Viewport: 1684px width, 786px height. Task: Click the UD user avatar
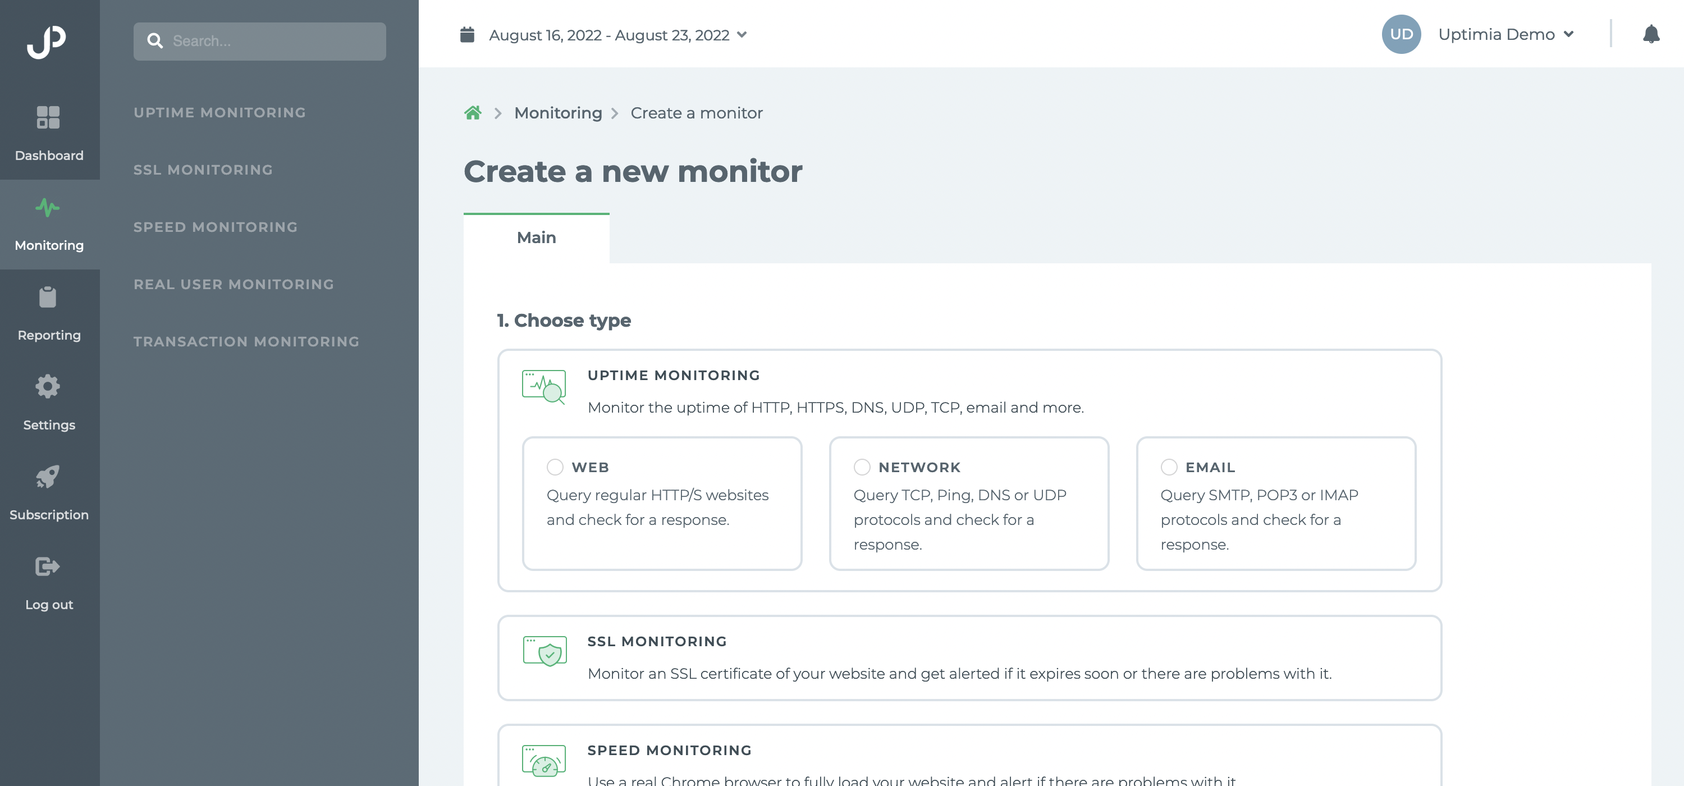(x=1401, y=34)
